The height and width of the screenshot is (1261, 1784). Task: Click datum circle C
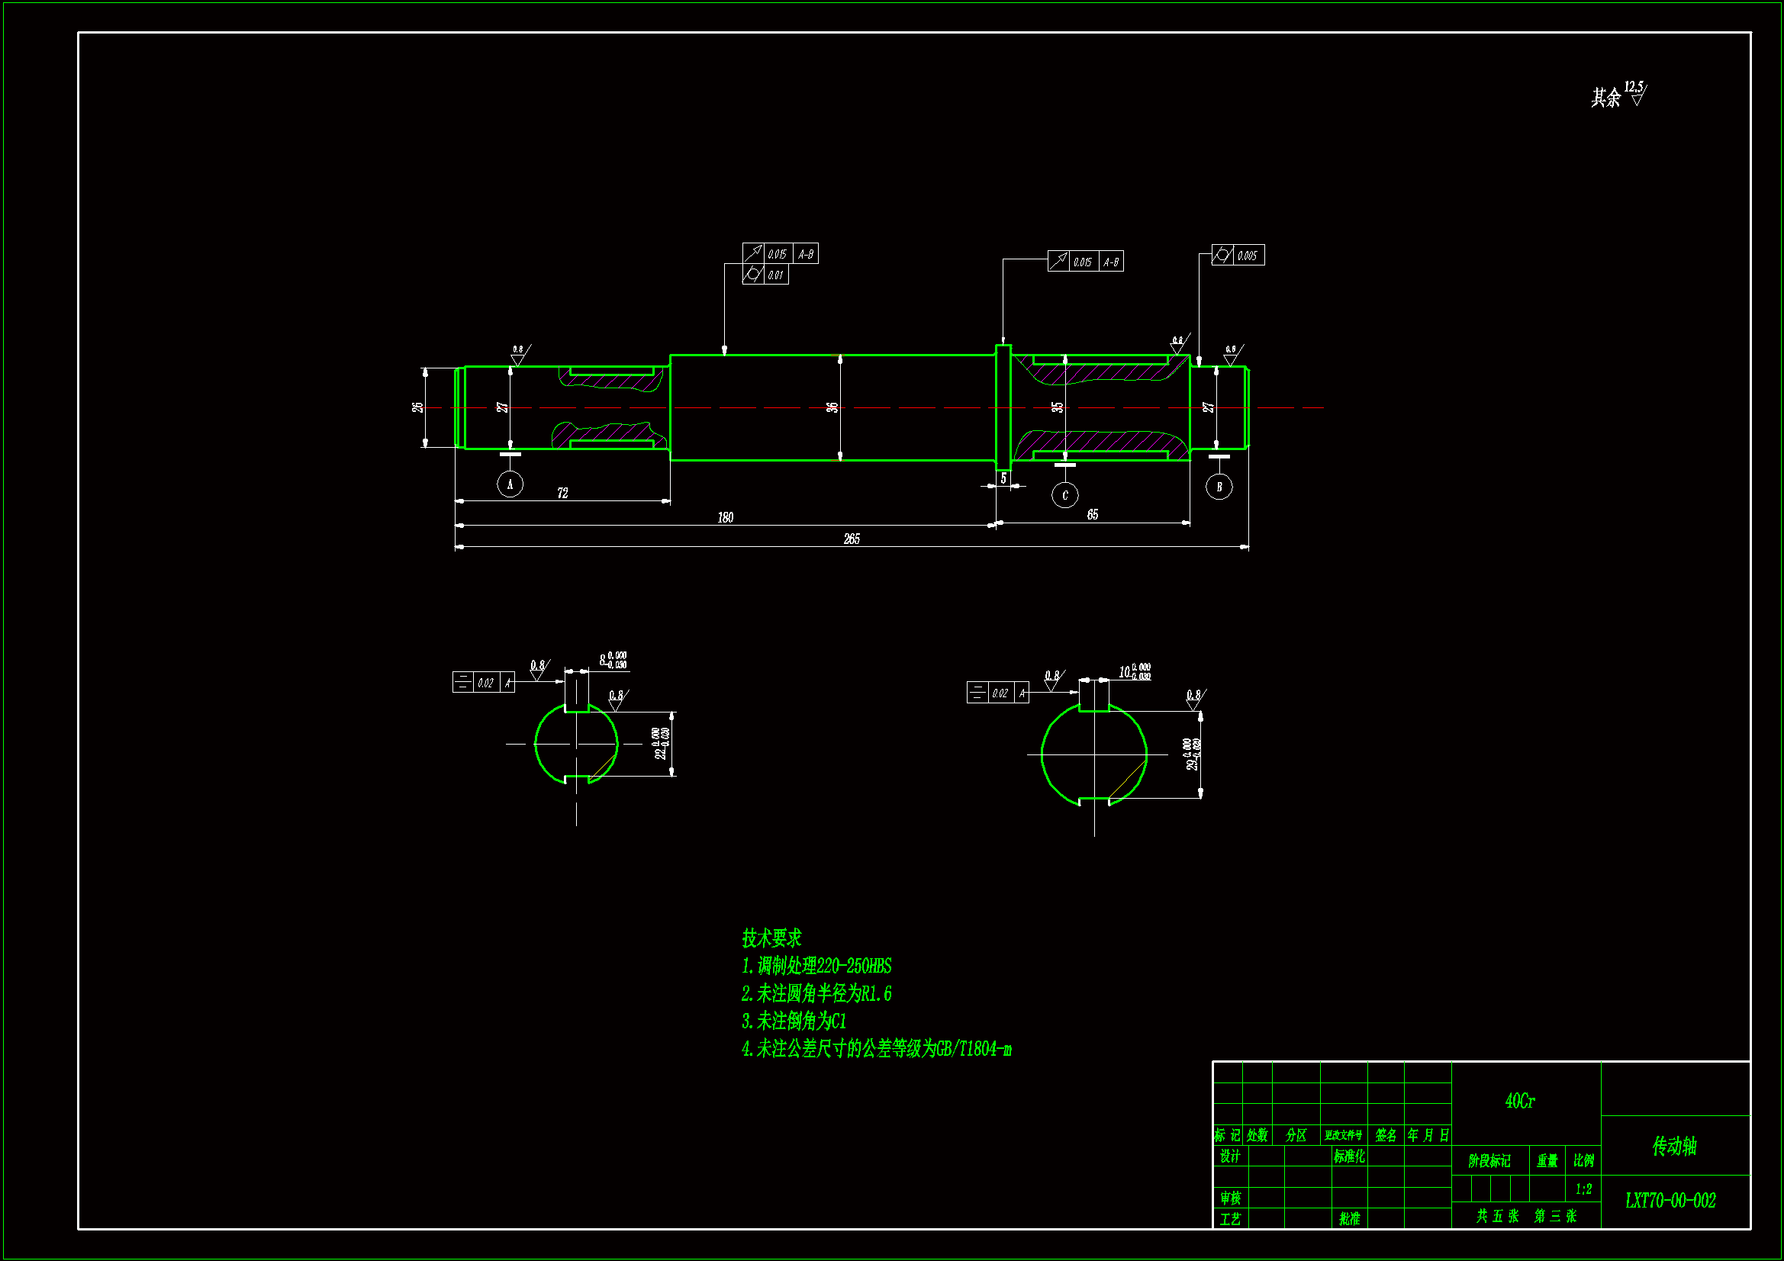[1064, 495]
